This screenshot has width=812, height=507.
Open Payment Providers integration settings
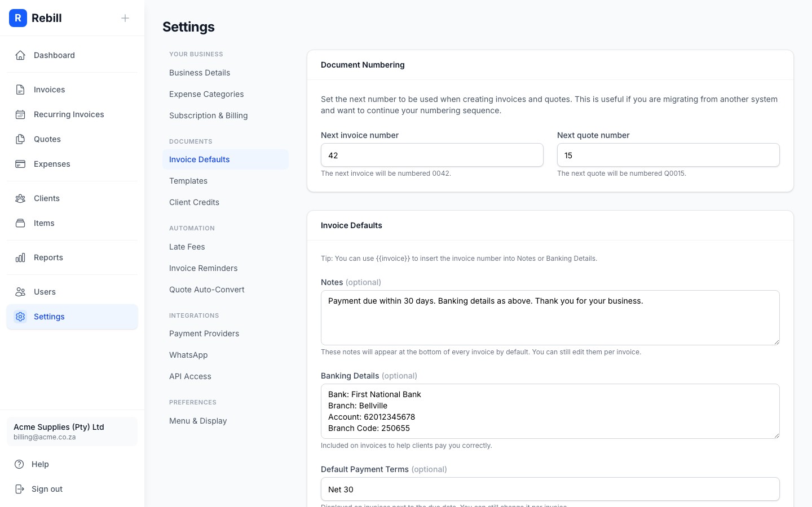point(204,333)
